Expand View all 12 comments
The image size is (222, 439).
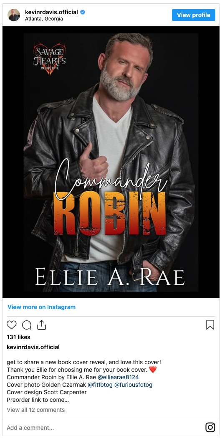[35, 410]
